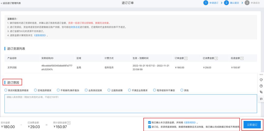This screenshot has height=131, width=264.
Task: Click the reason details text area
Action: pyautogui.click(x=131, y=103)
